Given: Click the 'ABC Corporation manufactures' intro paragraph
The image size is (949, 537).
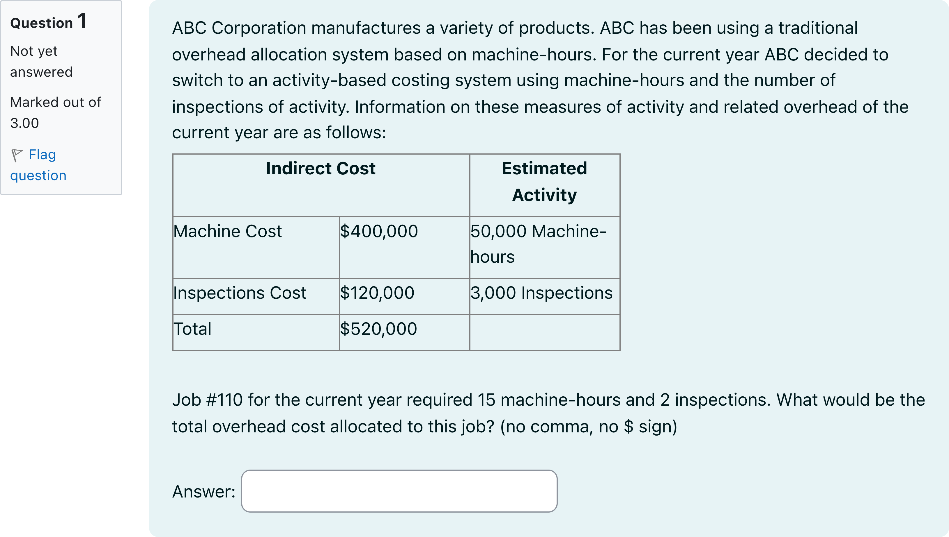Looking at the screenshot, I should [539, 80].
